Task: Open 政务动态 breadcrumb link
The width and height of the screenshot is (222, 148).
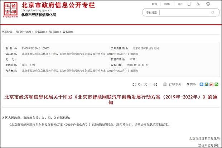Action: [68, 32]
